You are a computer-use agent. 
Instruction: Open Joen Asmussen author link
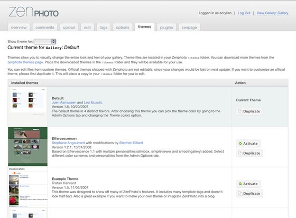(64, 102)
